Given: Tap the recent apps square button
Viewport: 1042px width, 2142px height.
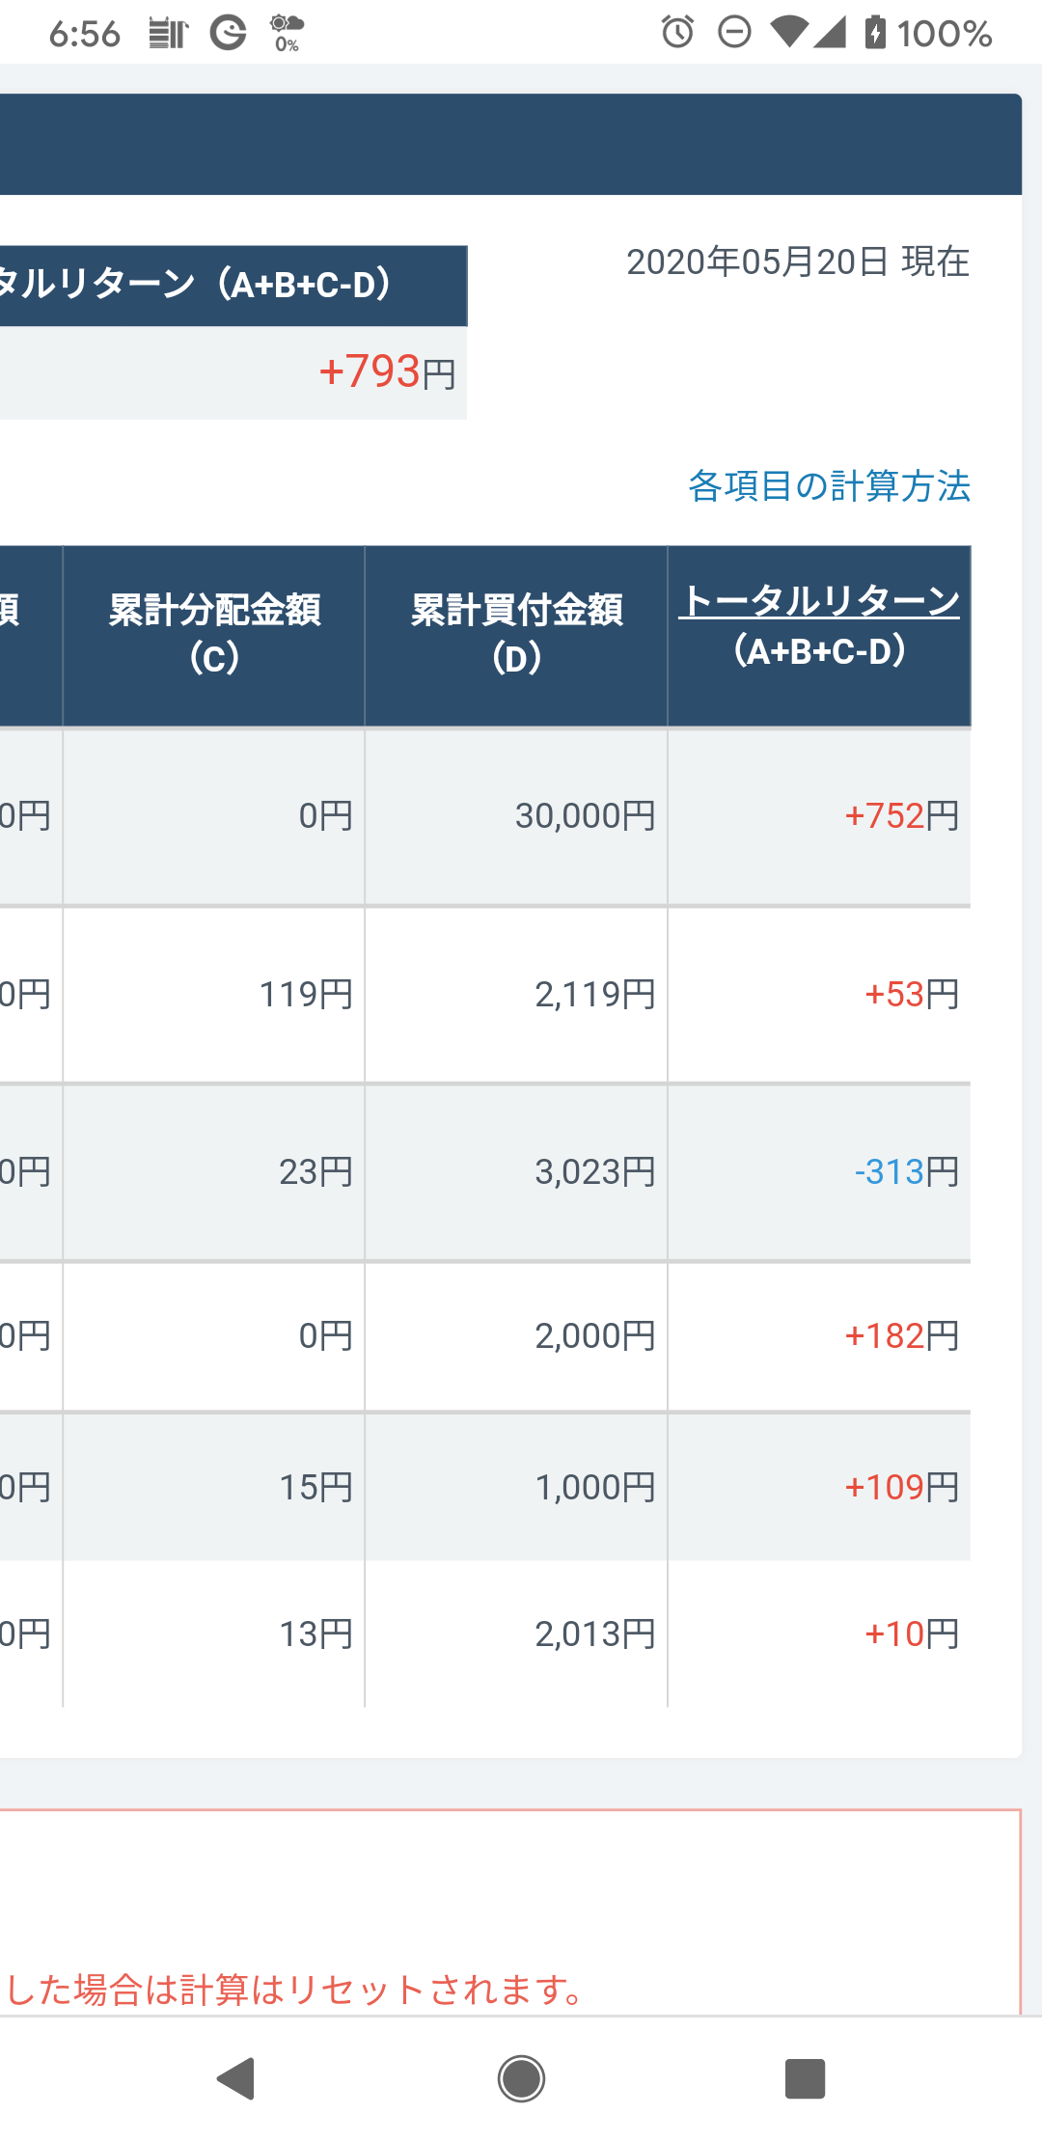Looking at the screenshot, I should click(x=805, y=2078).
